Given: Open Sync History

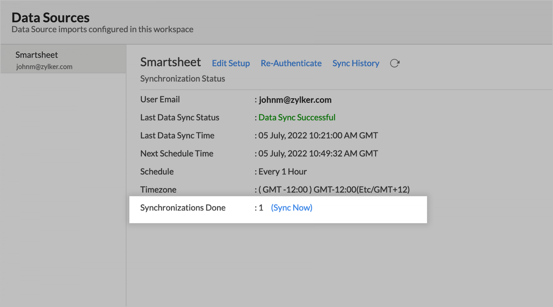Looking at the screenshot, I should coord(356,63).
